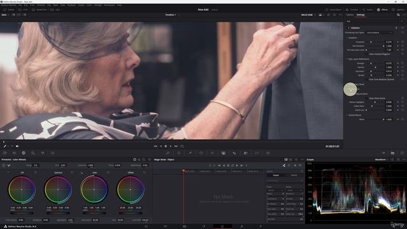
Task: Click the Quick Export button
Action: pyautogui.click(x=333, y=10)
